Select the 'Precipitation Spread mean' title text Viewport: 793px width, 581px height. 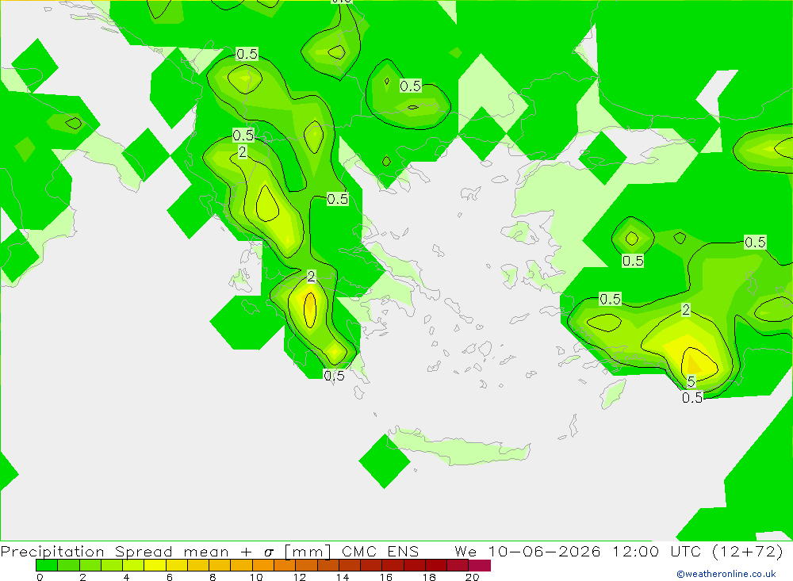pos(113,551)
